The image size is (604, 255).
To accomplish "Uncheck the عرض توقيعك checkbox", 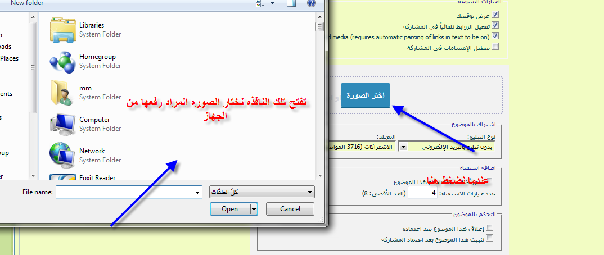I will 495,15.
